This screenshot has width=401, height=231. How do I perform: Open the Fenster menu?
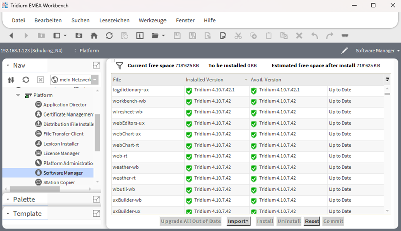tap(185, 20)
